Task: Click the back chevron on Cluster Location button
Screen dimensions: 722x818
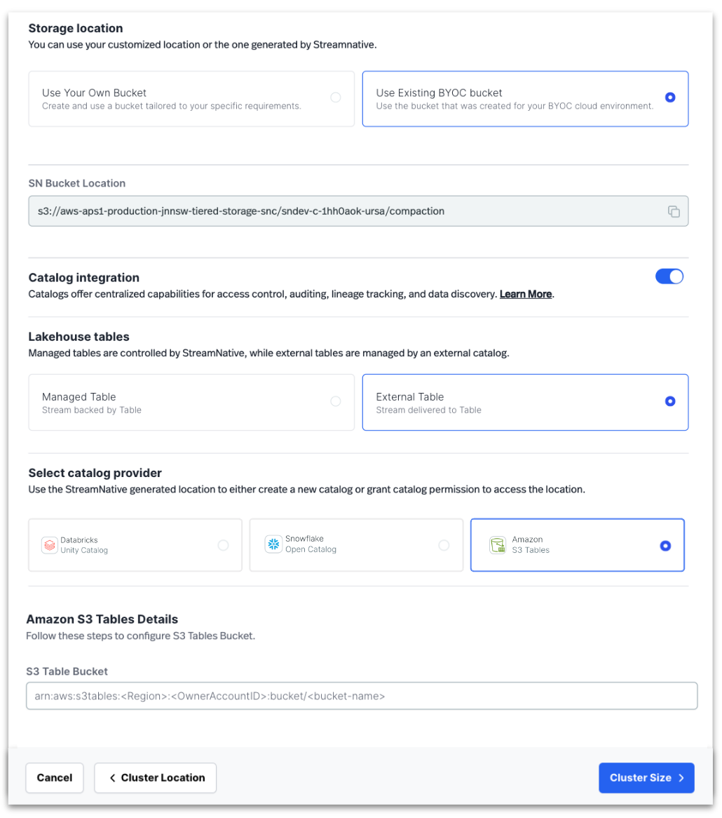Action: tap(112, 777)
